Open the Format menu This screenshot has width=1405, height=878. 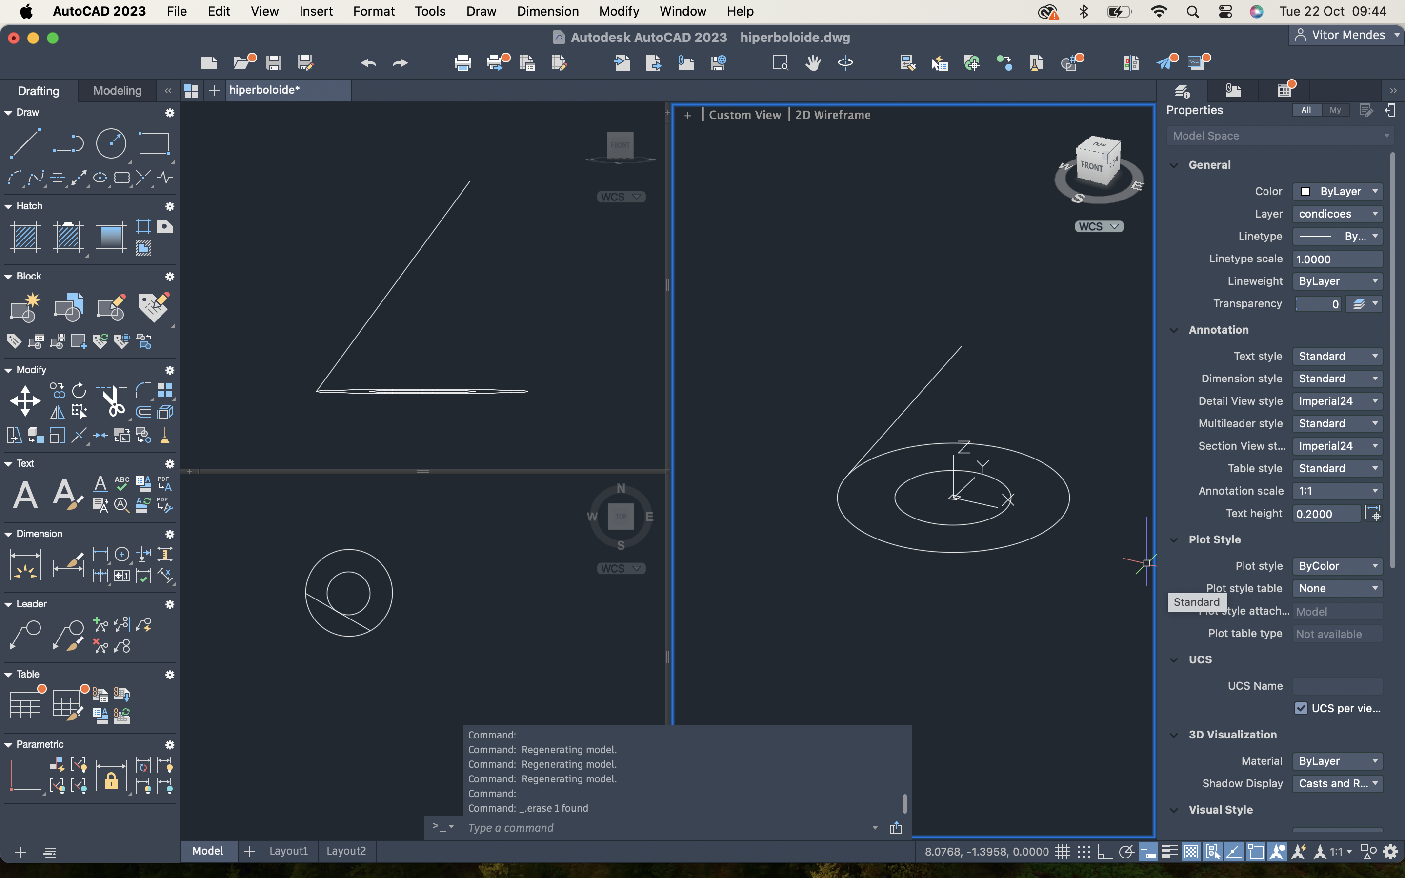tap(373, 11)
